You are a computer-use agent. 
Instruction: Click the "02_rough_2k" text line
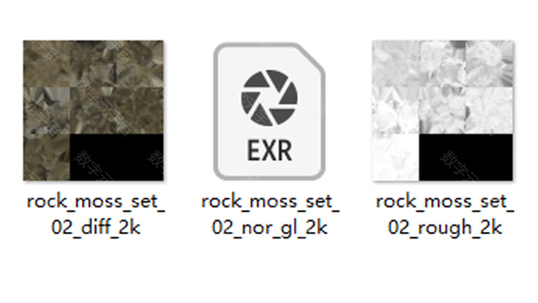tap(445, 227)
